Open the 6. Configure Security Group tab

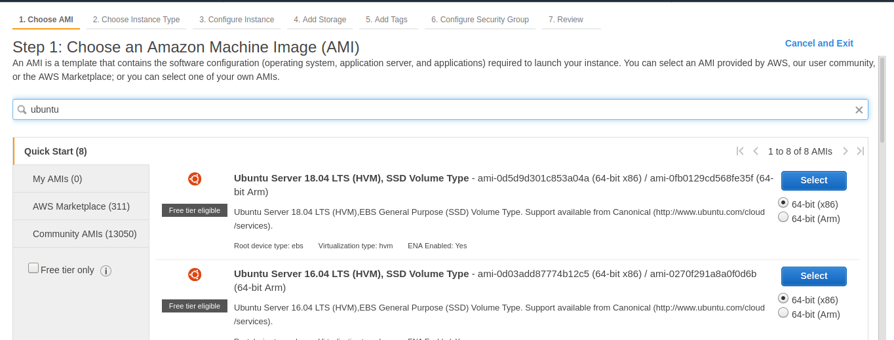click(x=480, y=20)
